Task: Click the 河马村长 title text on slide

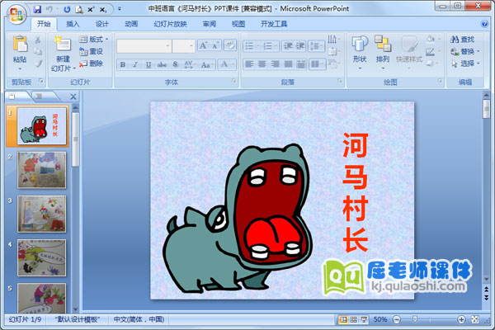Action: pos(356,192)
